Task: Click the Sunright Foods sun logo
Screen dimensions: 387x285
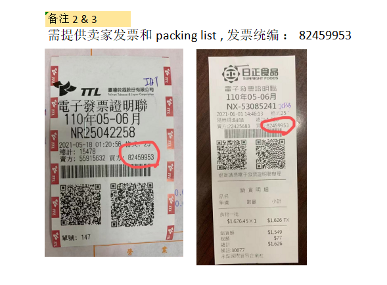Action: (231, 74)
